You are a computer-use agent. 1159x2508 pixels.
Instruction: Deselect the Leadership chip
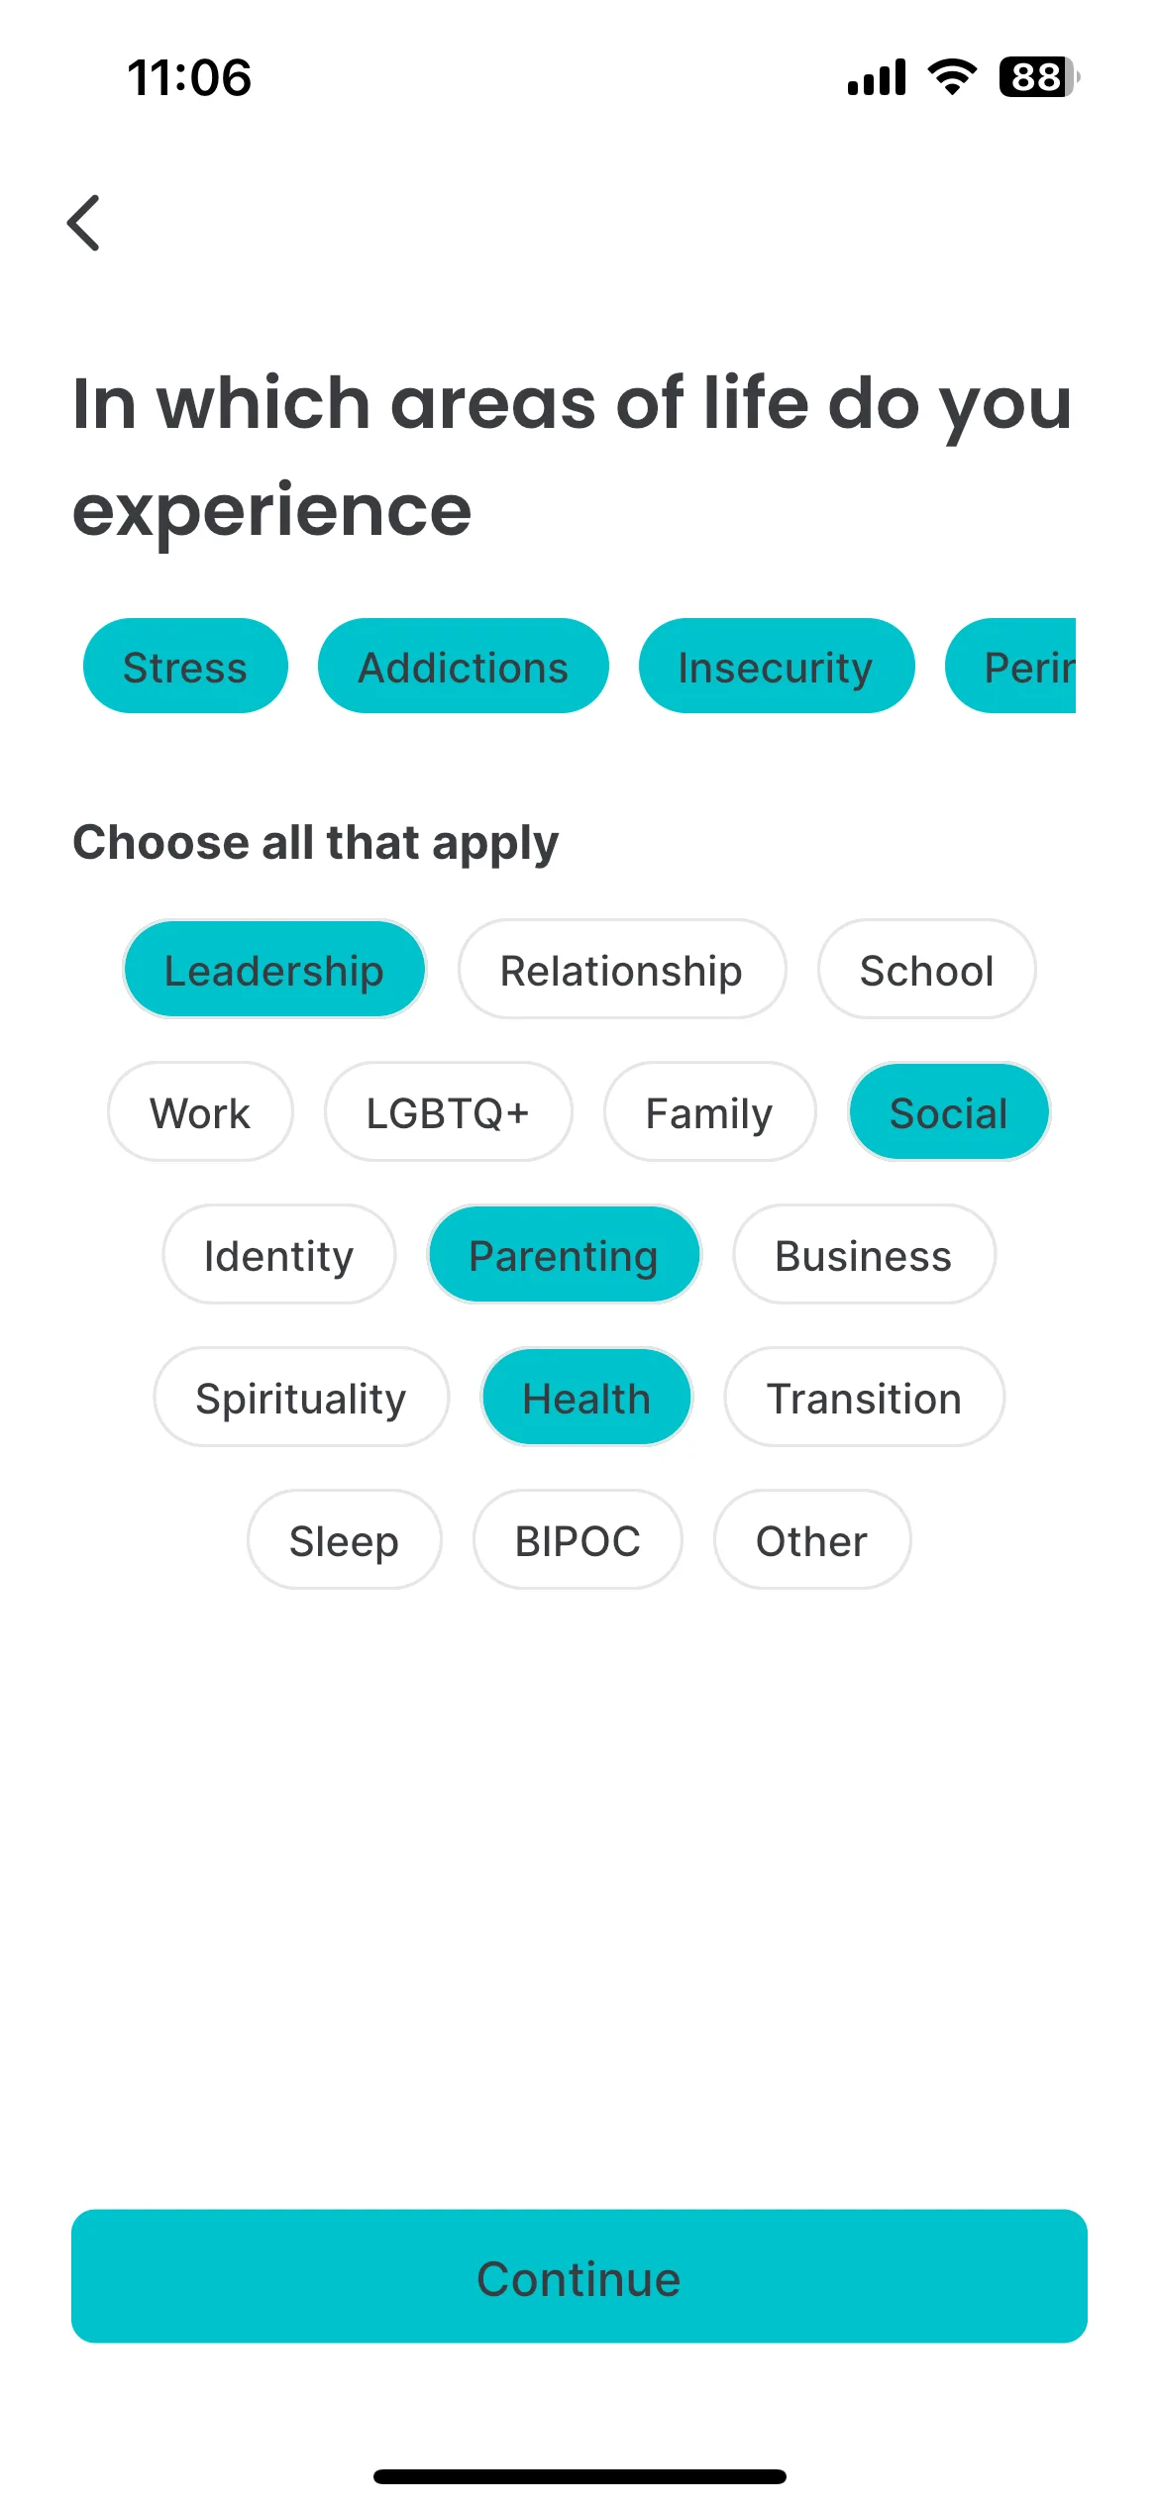point(274,970)
